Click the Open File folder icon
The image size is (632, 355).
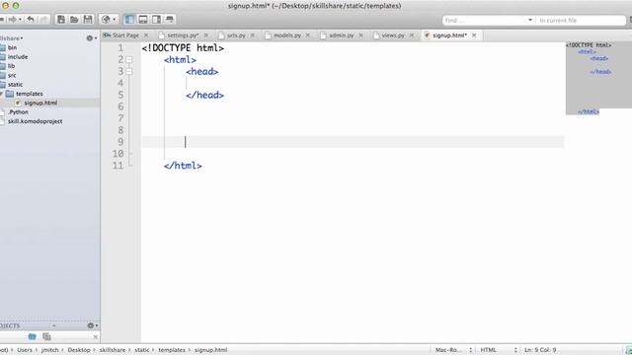[x=74, y=20]
